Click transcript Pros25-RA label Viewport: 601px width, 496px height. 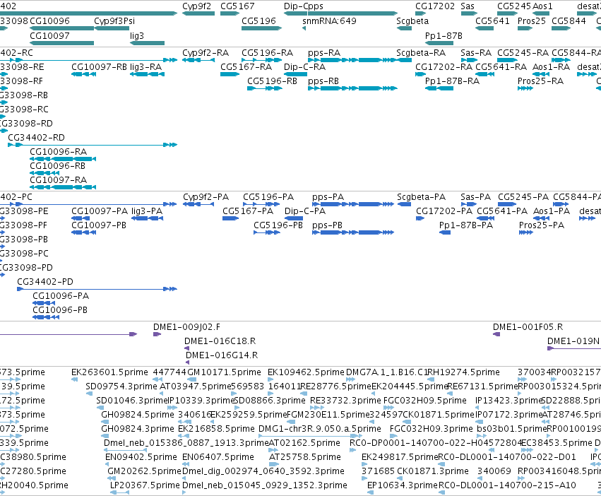[x=540, y=81]
